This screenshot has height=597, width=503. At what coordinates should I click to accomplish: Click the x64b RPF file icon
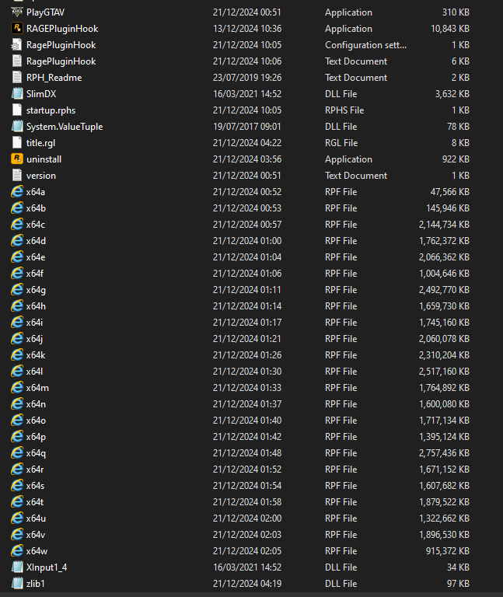coord(17,208)
